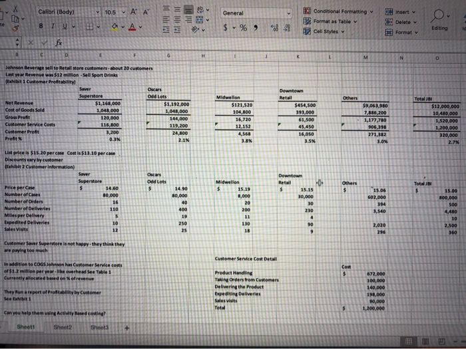466x349 pixels.
Task: Click the Borders grid icon
Action: click(x=89, y=27)
